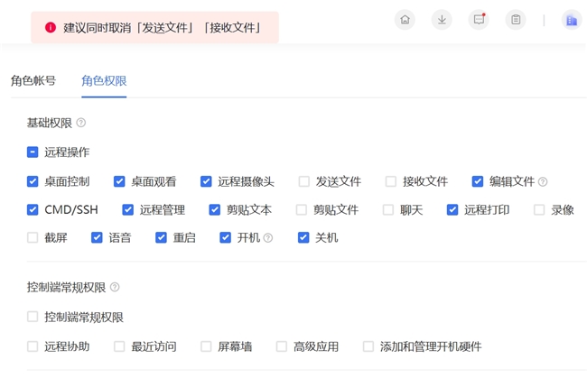Uncheck 剪贴文本 checkbox

(215, 210)
